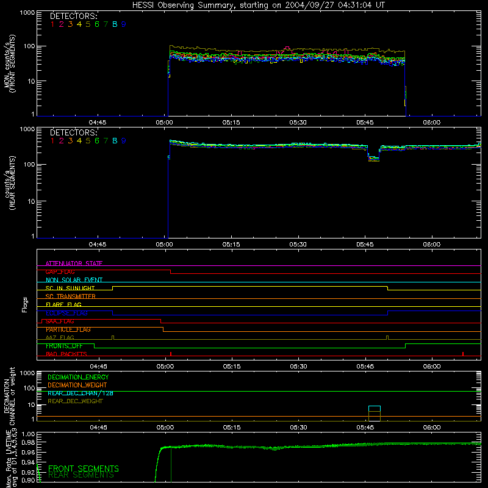
Task: Select blue detector 9 in rear segments legend
Action: click(124, 141)
